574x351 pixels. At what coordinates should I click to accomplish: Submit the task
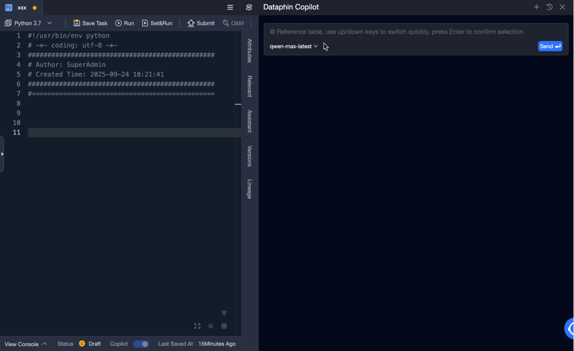[201, 23]
